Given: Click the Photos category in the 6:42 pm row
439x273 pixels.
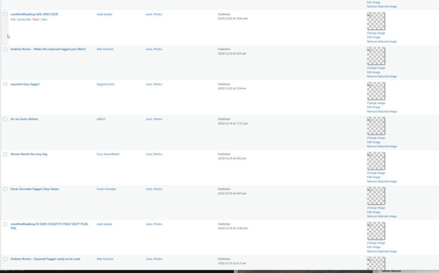Looking at the screenshot, I should (158, 154).
